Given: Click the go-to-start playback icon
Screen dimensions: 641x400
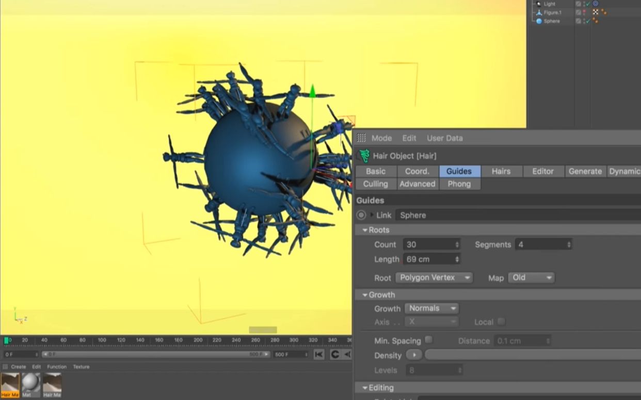Looking at the screenshot, I should coord(318,355).
